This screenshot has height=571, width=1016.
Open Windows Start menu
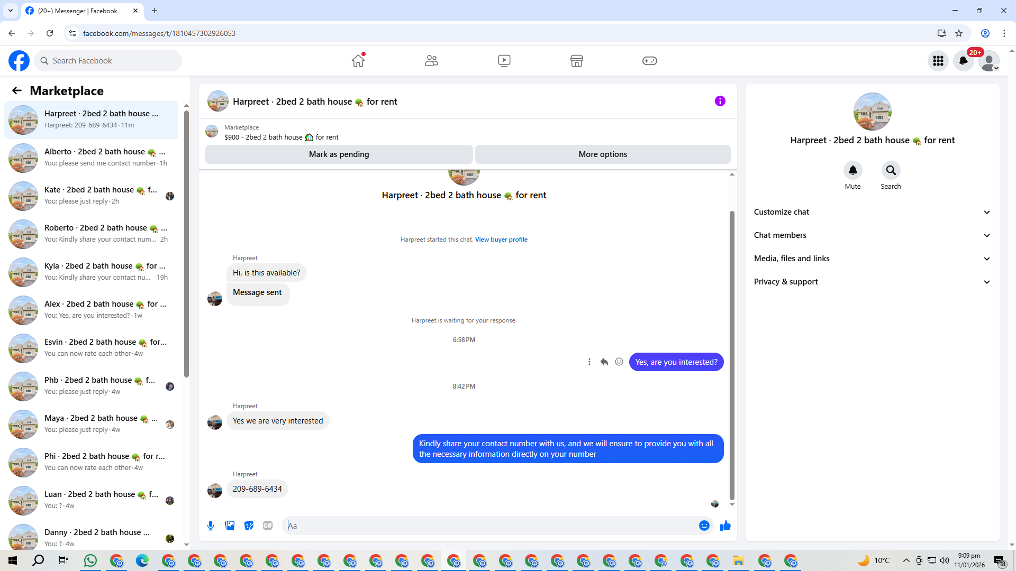[13, 560]
